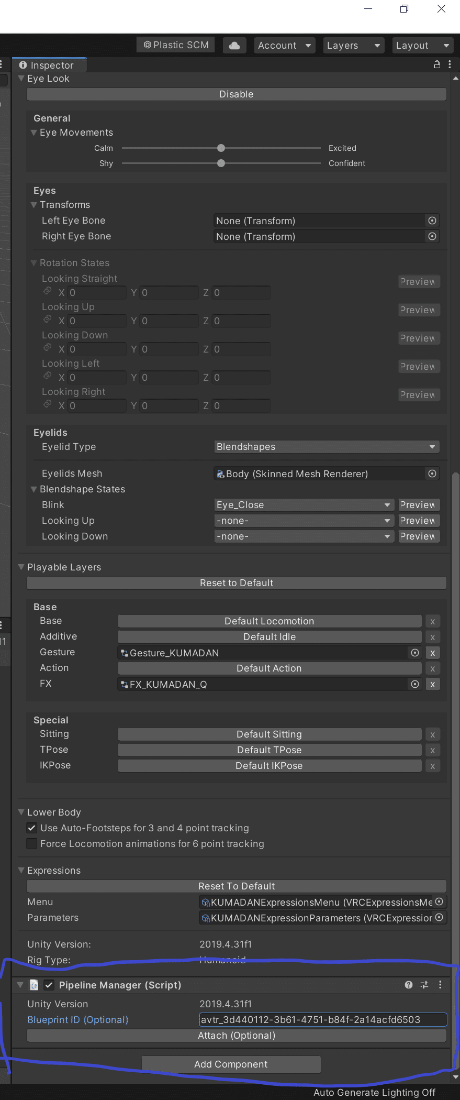Open the Blink Eye_Close dropdown
460x1100 pixels.
tap(304, 505)
